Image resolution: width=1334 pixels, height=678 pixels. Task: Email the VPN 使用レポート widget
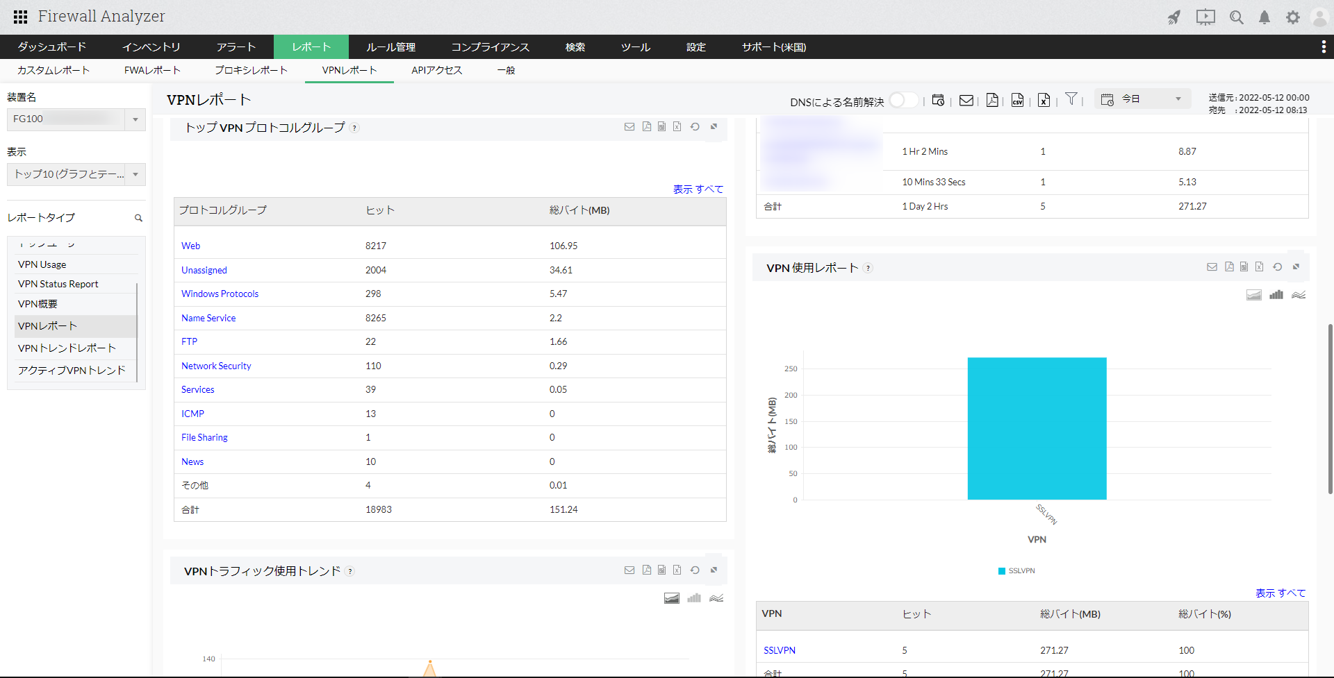tap(1212, 266)
